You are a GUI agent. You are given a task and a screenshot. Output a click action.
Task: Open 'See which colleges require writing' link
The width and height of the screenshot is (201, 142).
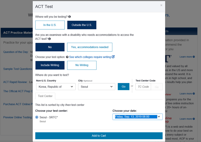90,57
